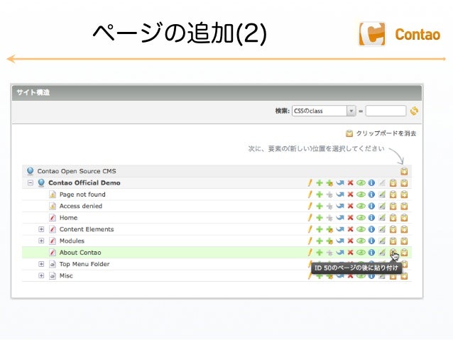Open the Content Elements entry
This screenshot has width=453, height=340.
coord(87,229)
